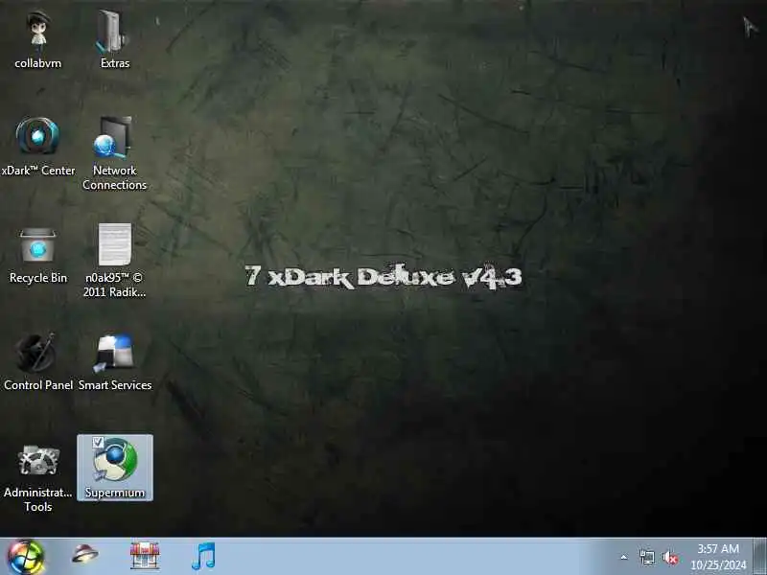
Task: Click the 'Recycle Bin' label text
Action: tap(38, 278)
